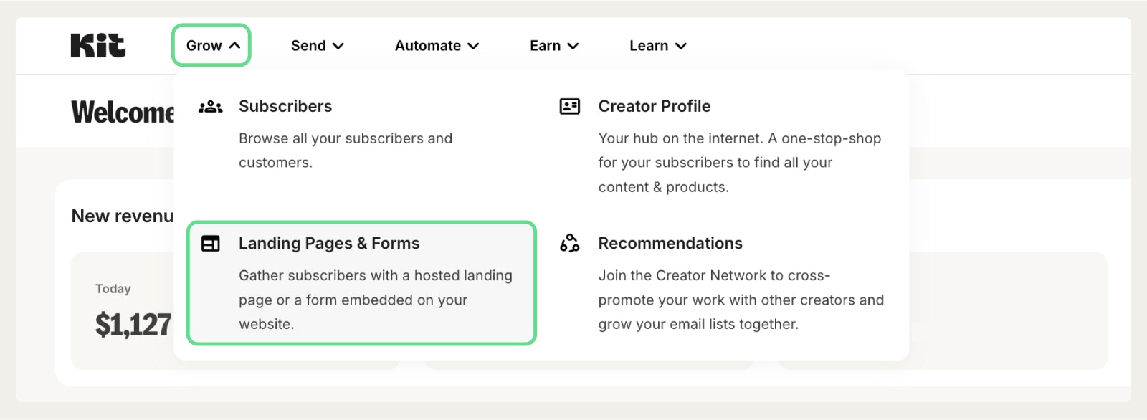
Task: Expand the Automate dropdown chevron
Action: pos(473,46)
